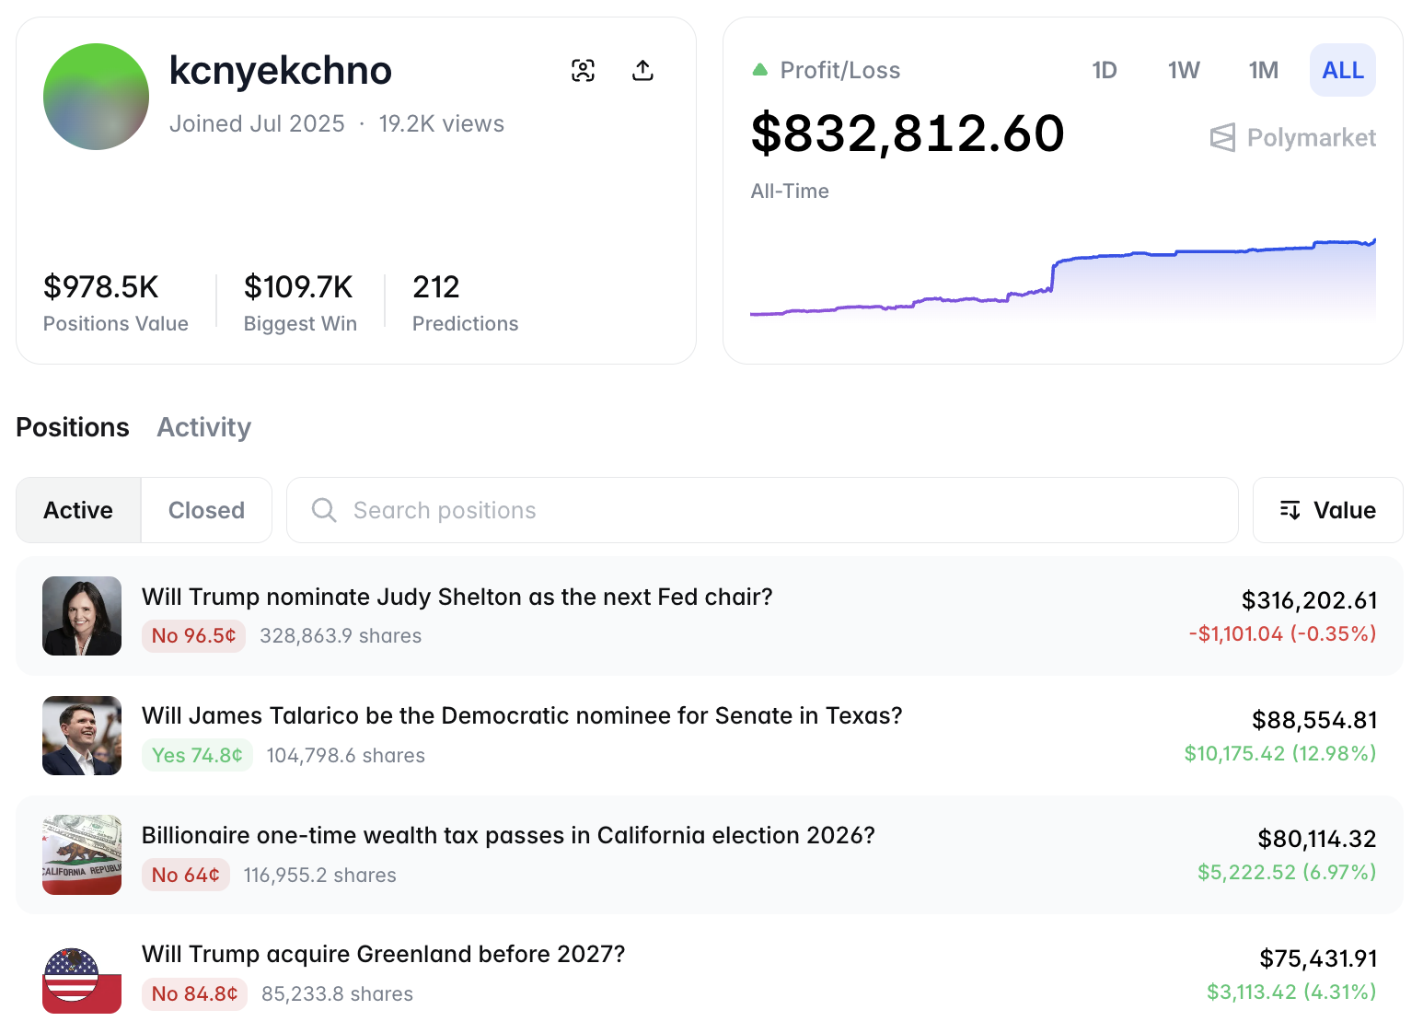Open the Judy Shelton Fed chair market

[x=457, y=597]
